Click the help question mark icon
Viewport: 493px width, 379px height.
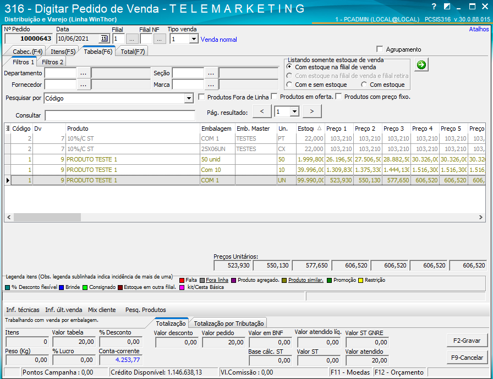coord(434,7)
